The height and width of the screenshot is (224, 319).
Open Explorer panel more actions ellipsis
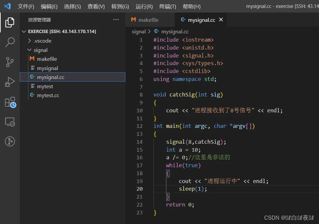tap(116, 20)
